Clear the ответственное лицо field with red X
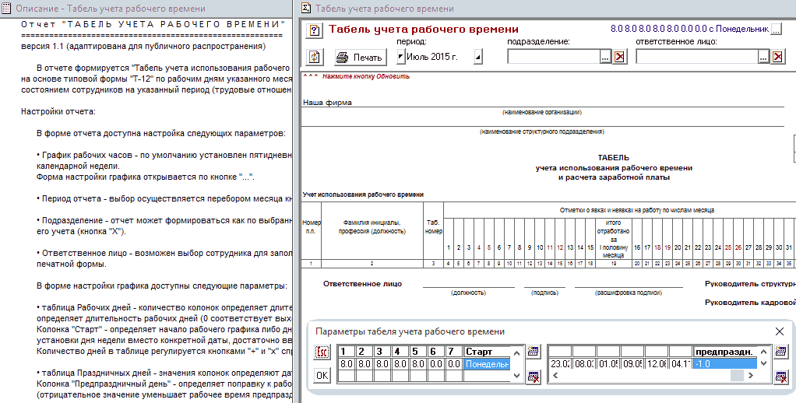 tap(778, 58)
